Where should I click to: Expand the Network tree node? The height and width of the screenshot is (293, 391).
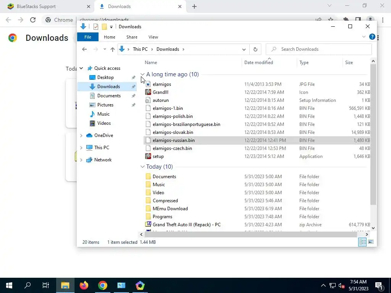tap(81, 160)
